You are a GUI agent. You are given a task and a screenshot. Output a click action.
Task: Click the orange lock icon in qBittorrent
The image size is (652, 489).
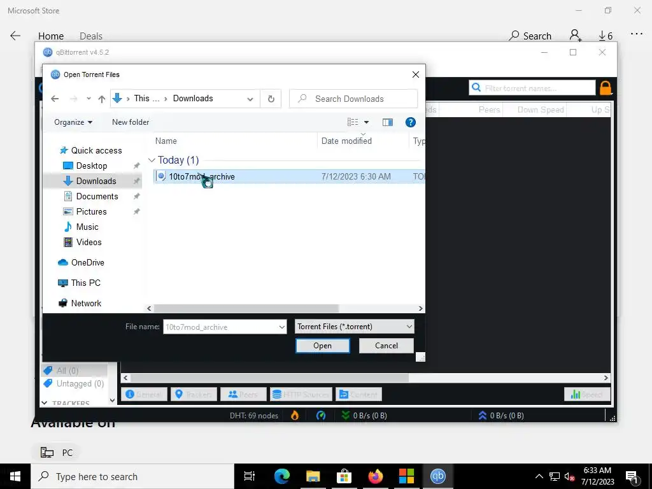(606, 88)
